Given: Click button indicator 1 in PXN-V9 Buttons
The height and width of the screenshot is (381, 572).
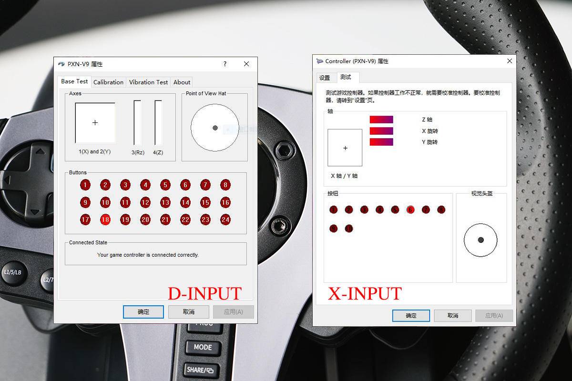Looking at the screenshot, I should coord(85,185).
